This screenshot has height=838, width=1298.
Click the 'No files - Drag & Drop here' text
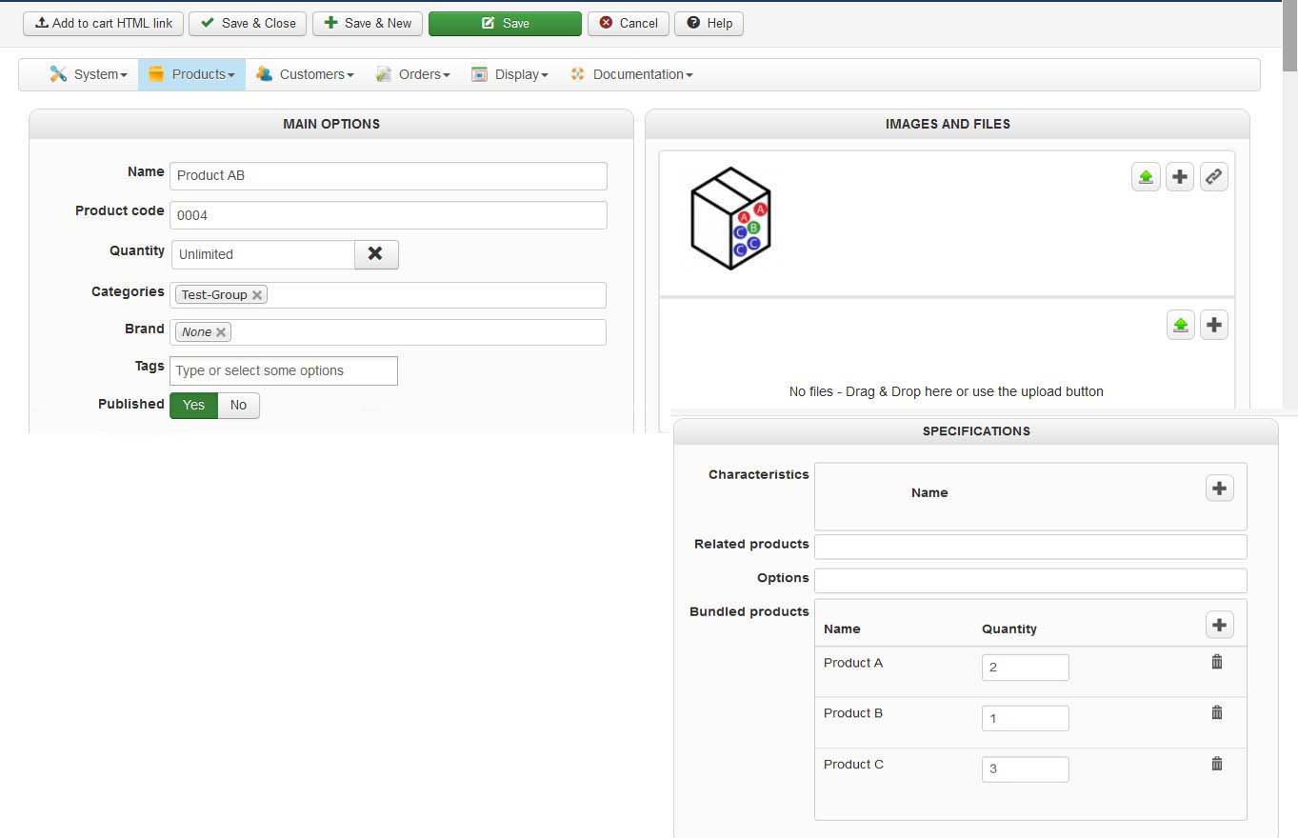[947, 391]
